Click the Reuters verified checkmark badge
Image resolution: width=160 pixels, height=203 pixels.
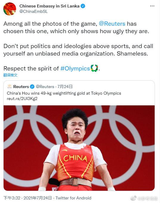click(x=32, y=87)
